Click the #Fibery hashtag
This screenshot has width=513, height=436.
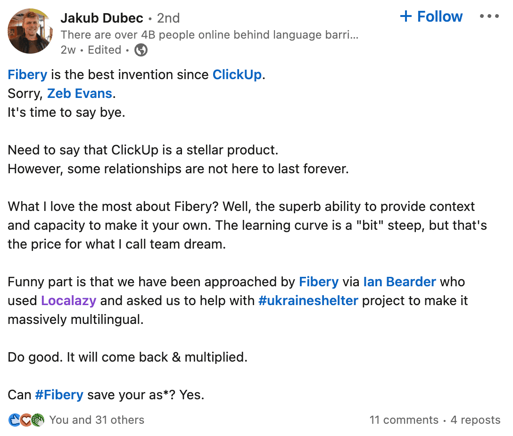click(x=59, y=395)
